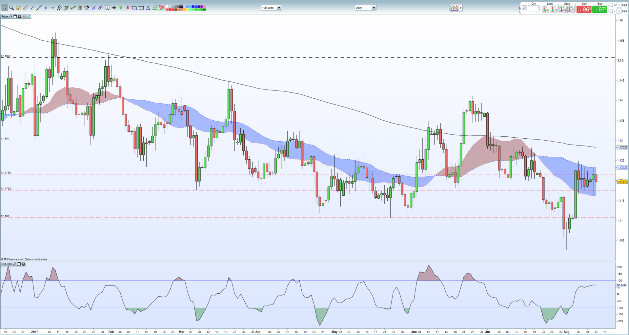Click the trash bin delete-objects icon

click(x=80, y=8)
